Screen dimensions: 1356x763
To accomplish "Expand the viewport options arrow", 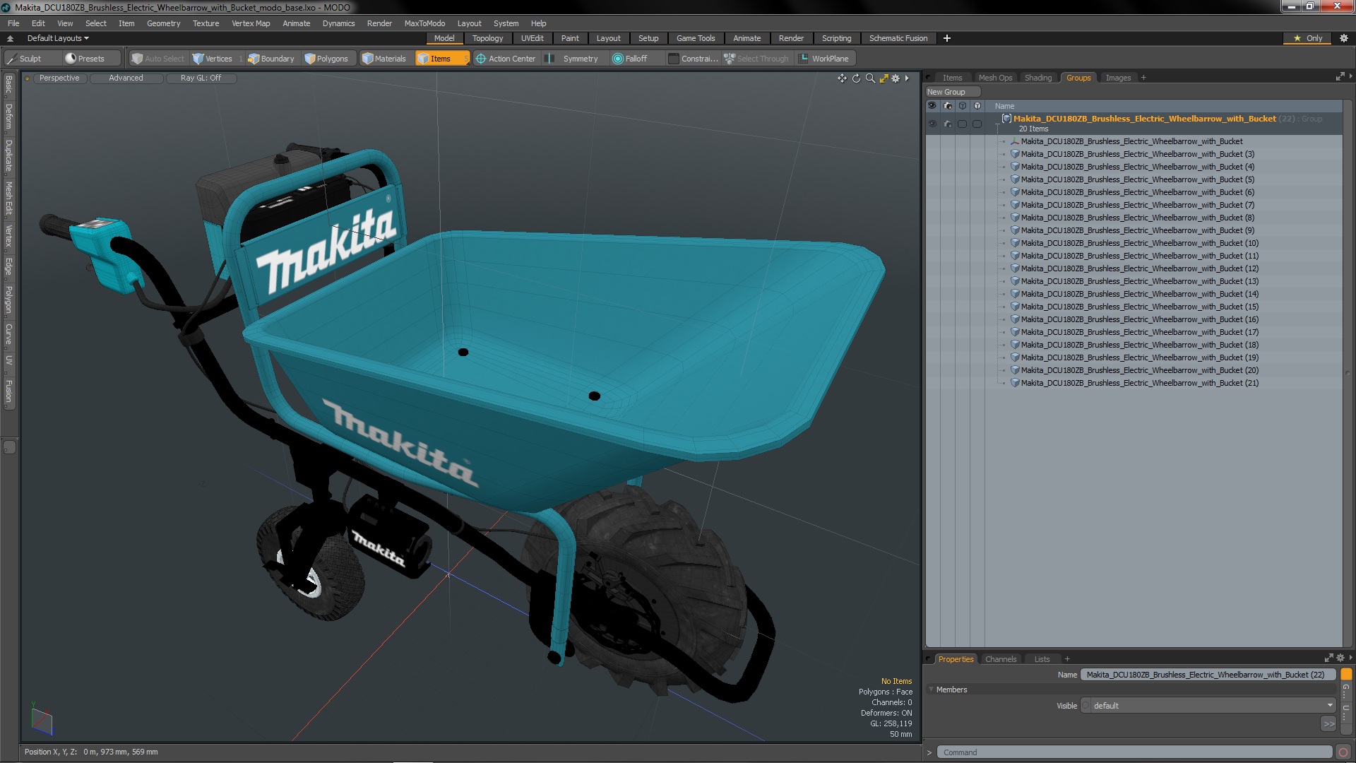I will coord(907,78).
